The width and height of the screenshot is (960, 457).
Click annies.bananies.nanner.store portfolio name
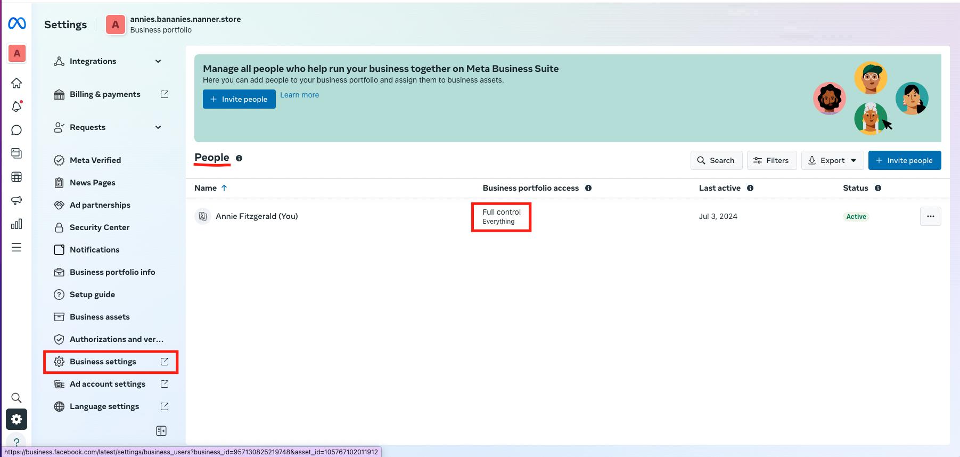(x=185, y=19)
